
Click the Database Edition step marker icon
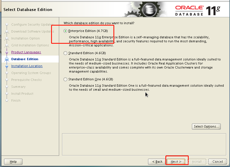point(7,59)
